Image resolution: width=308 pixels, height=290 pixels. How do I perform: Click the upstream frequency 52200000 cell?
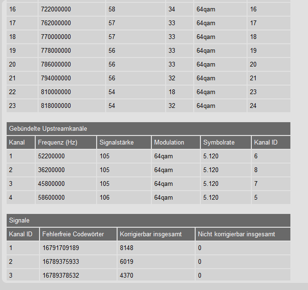tap(51, 156)
